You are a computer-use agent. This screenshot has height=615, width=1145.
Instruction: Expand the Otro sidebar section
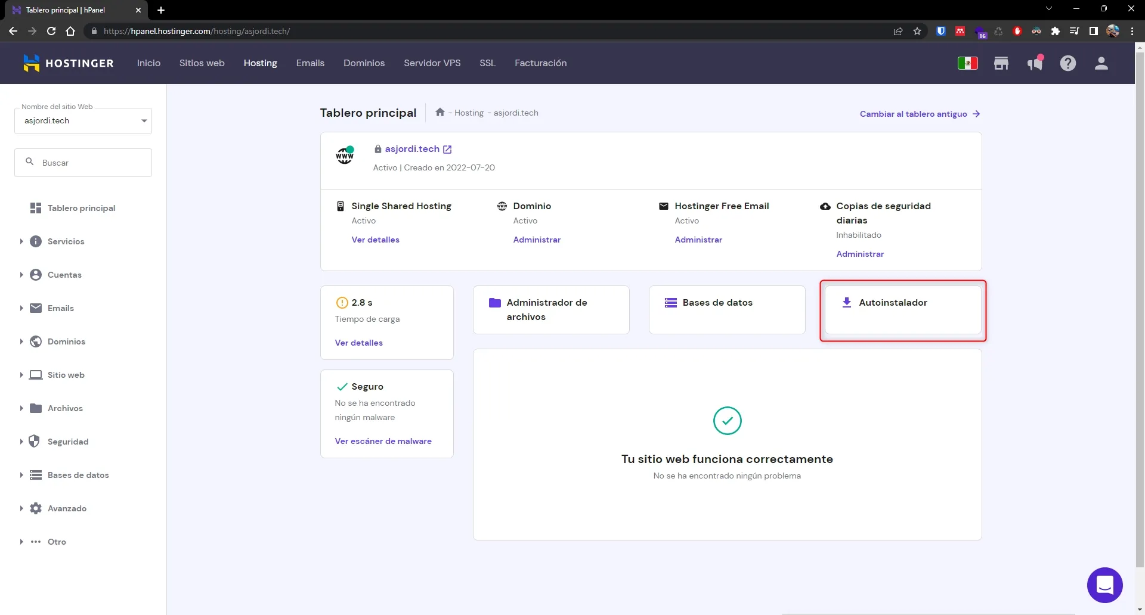pos(21,542)
